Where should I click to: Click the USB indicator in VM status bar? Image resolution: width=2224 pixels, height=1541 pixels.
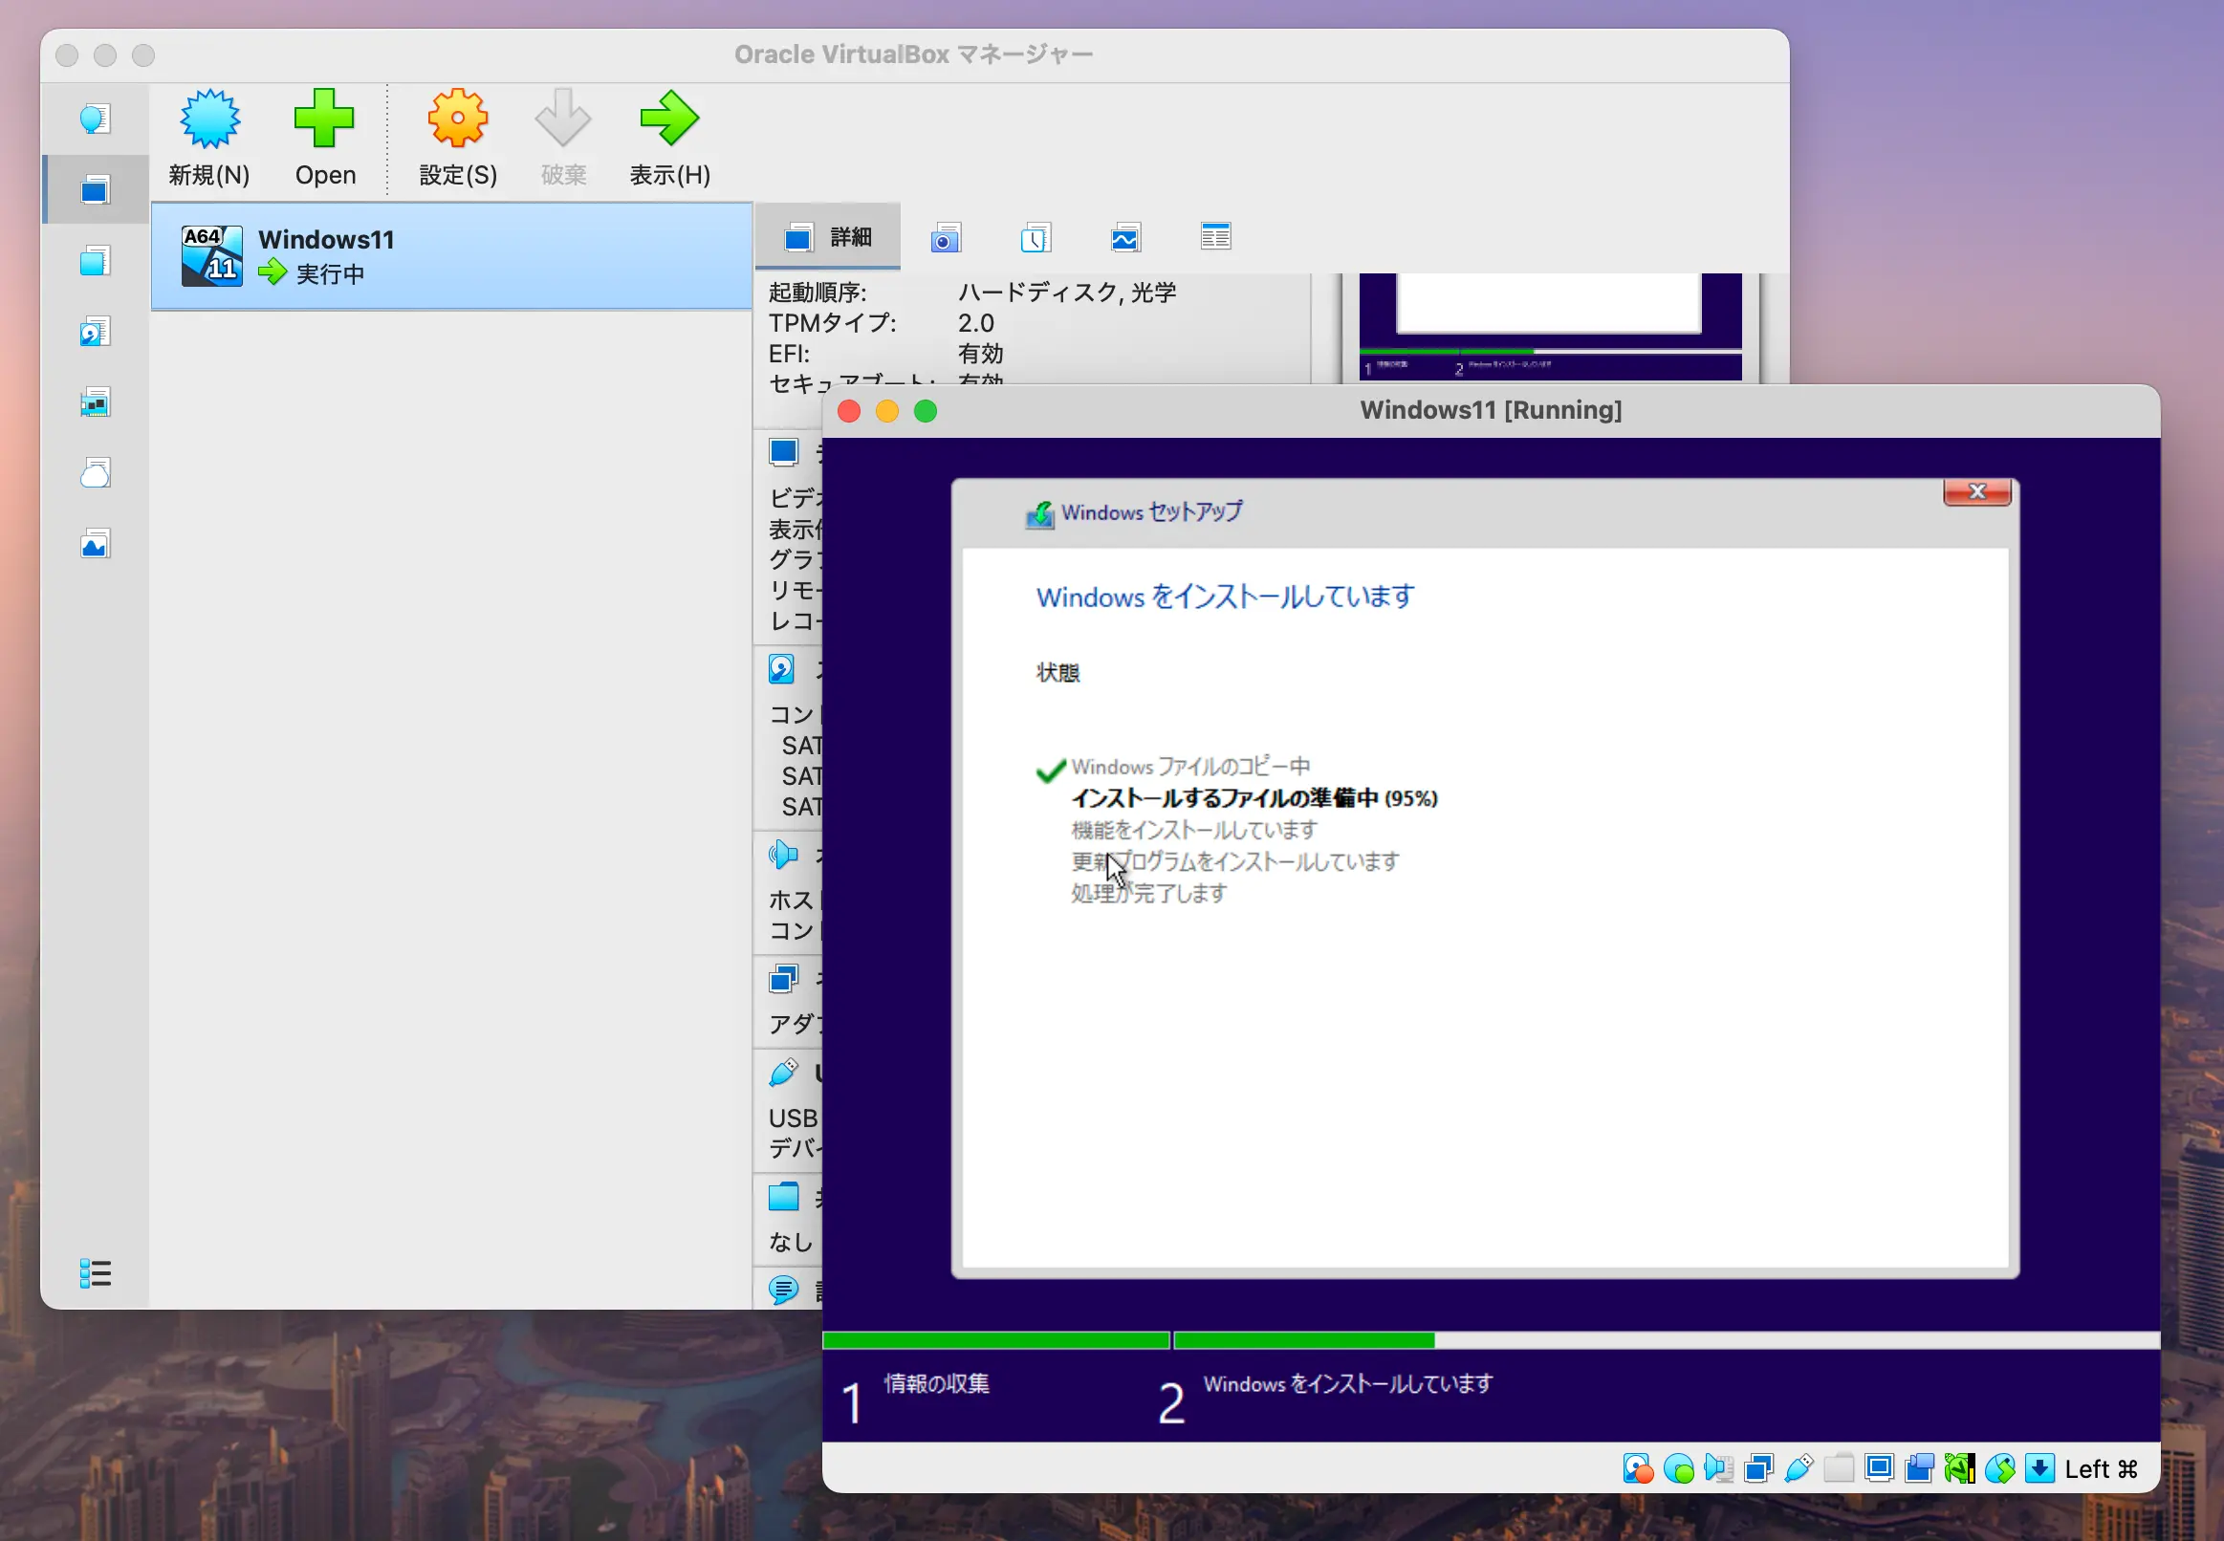coord(1799,1468)
